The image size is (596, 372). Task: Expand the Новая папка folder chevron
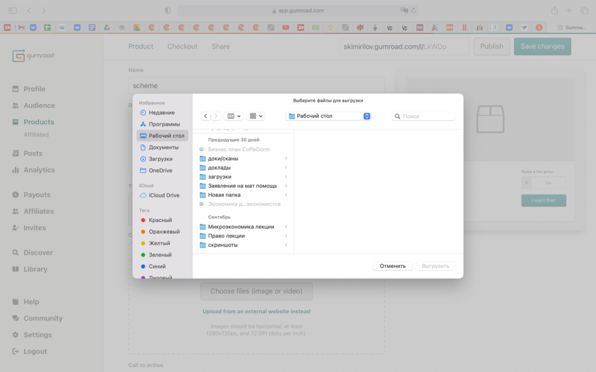(286, 195)
